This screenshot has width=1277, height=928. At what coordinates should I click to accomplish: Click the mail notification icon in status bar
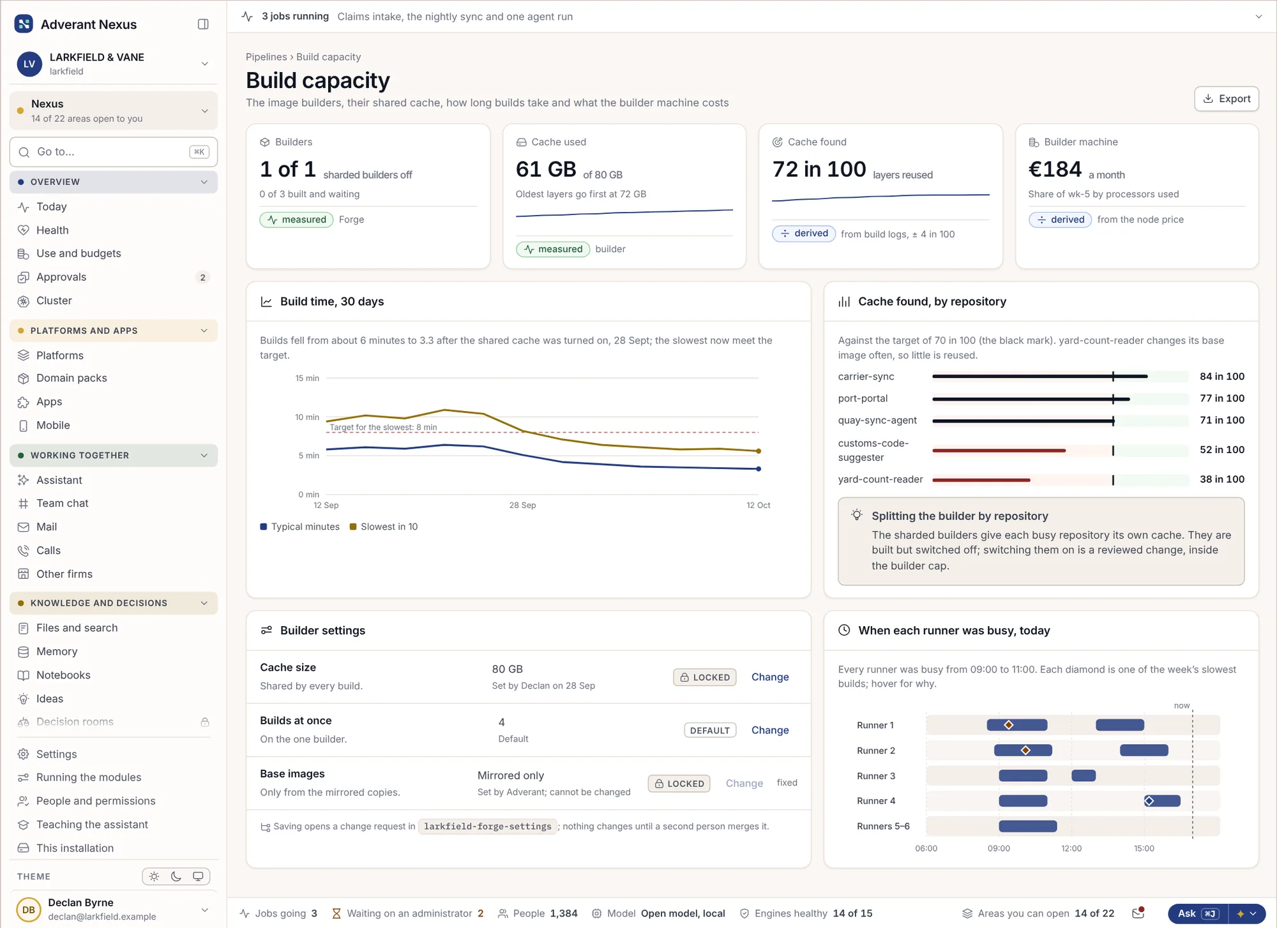click(x=1138, y=913)
